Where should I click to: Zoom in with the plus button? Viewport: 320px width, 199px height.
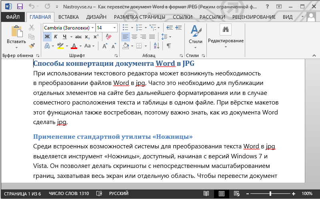click(x=294, y=194)
